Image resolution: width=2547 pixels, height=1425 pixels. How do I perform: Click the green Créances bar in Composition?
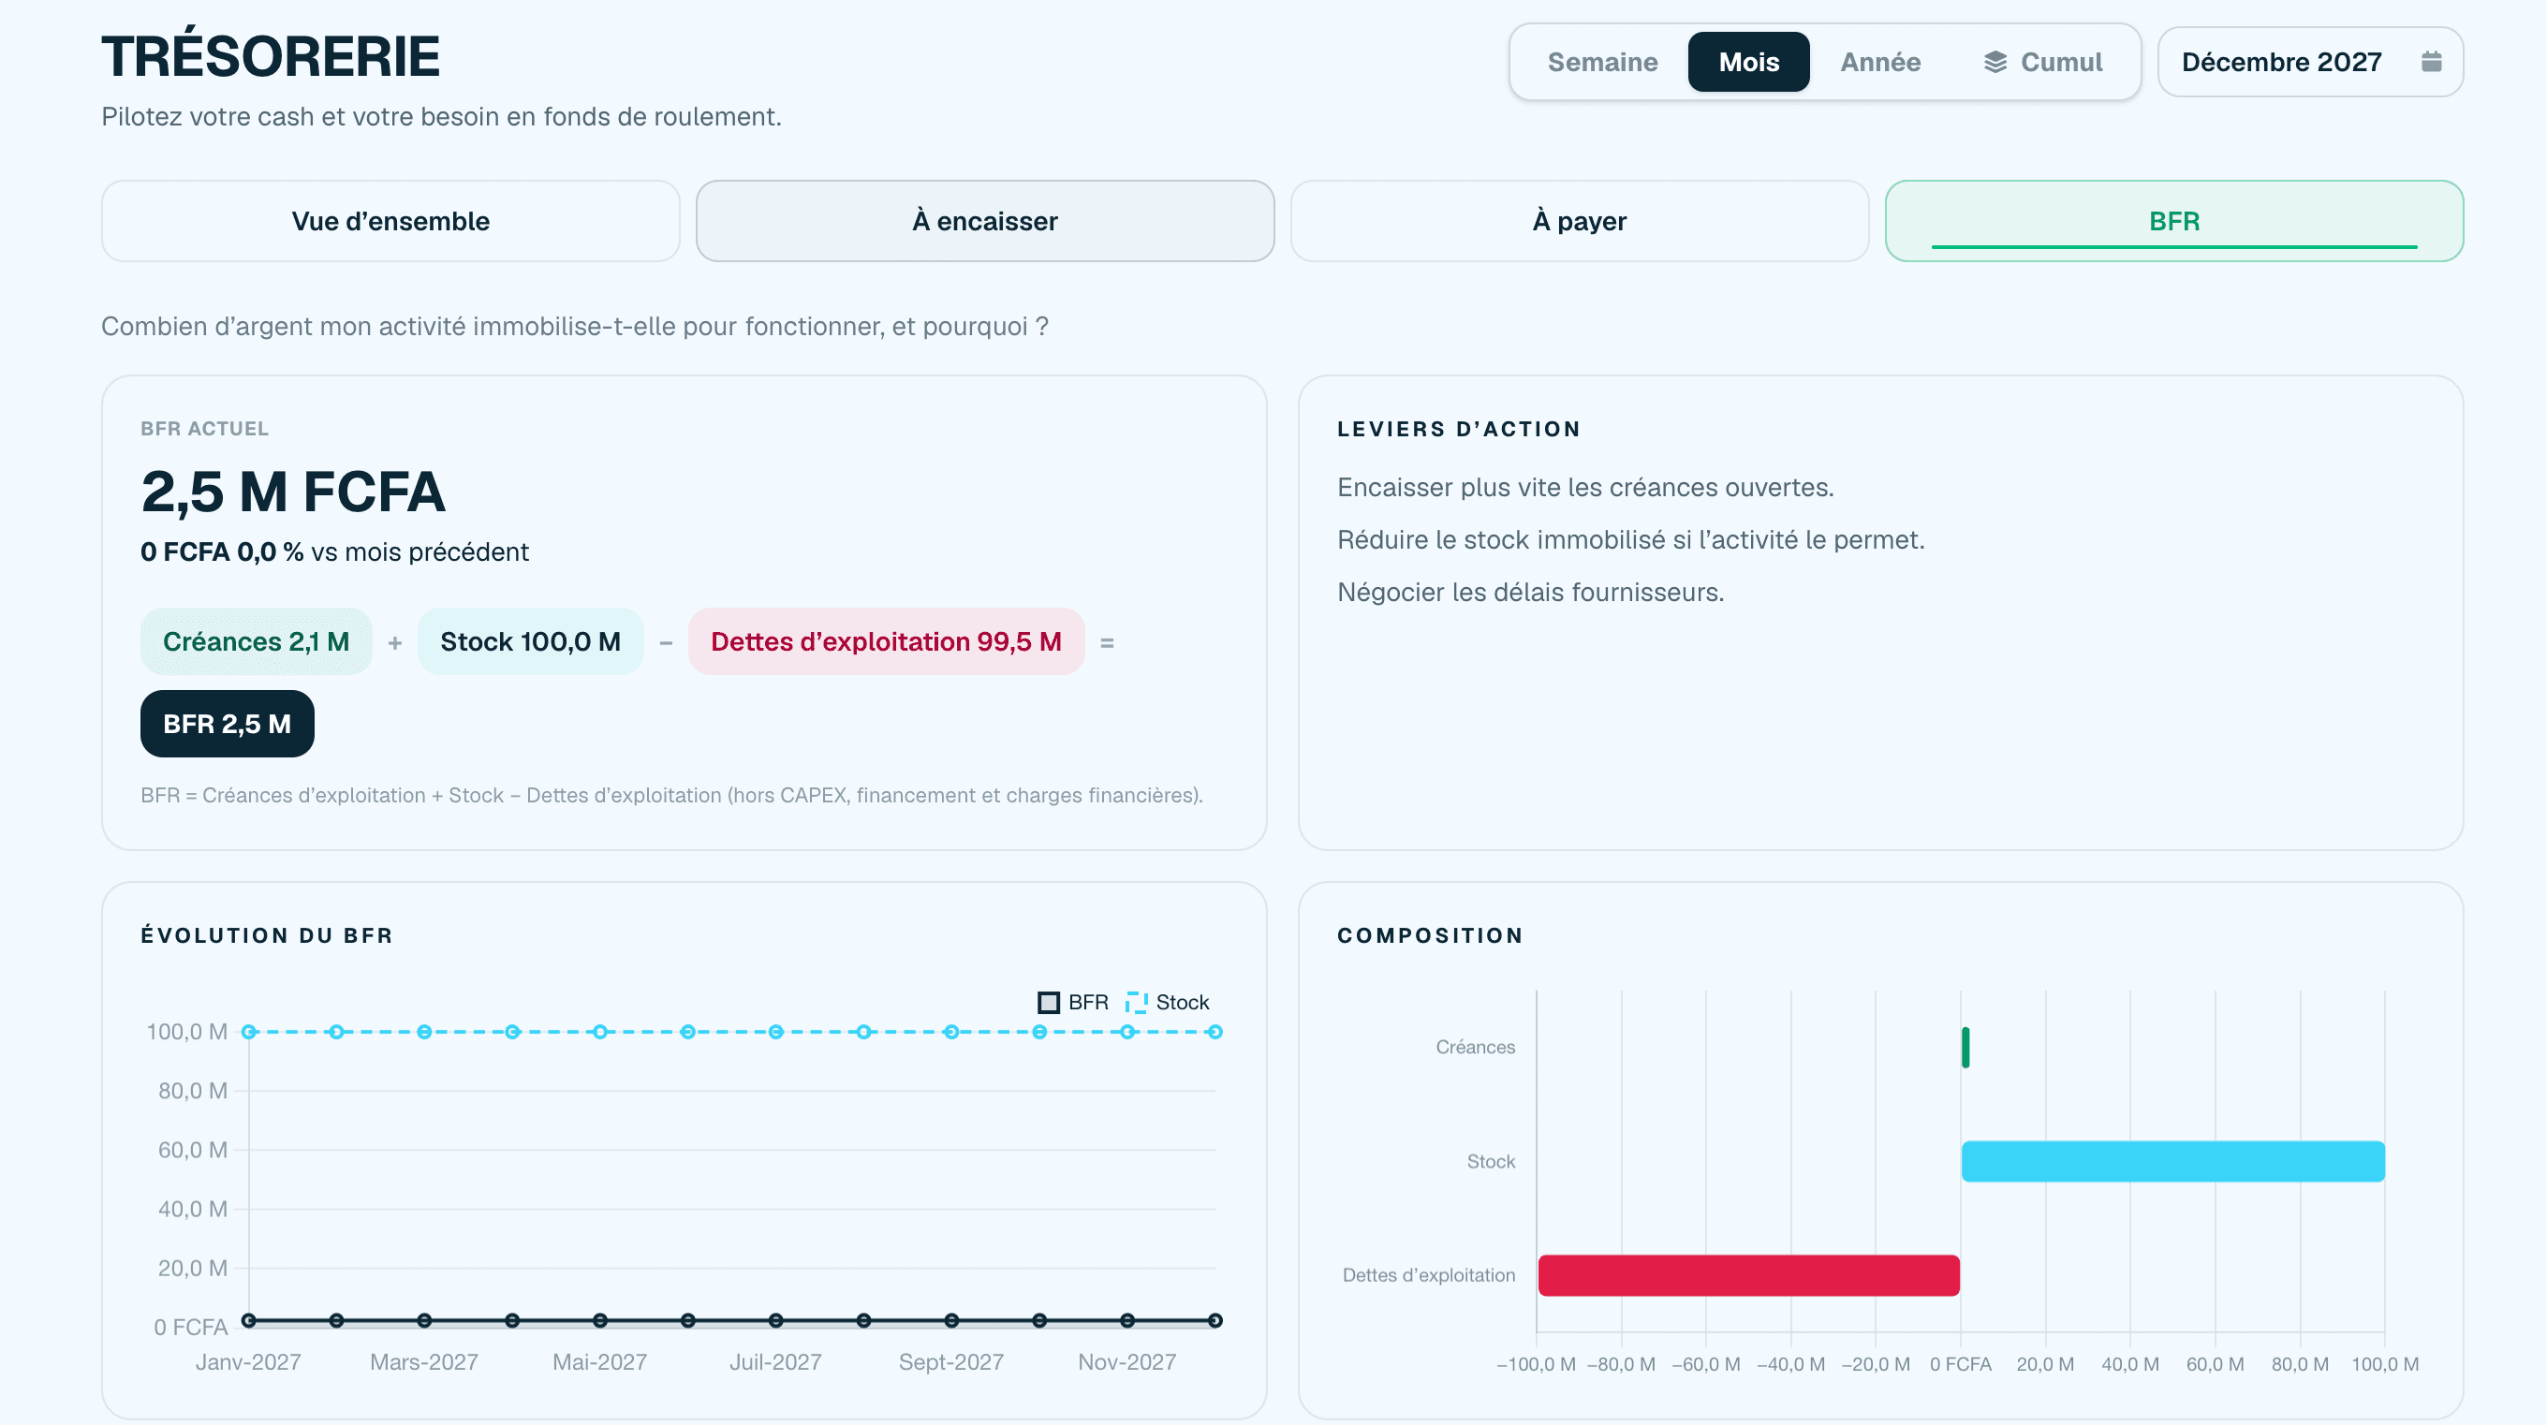coord(1965,1048)
